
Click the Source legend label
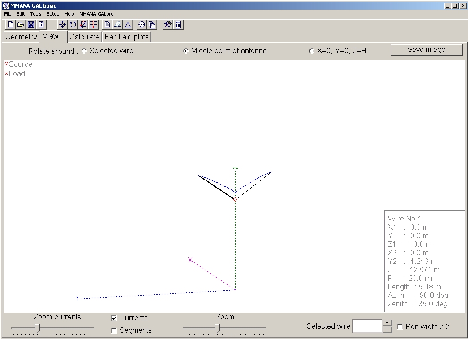click(21, 64)
